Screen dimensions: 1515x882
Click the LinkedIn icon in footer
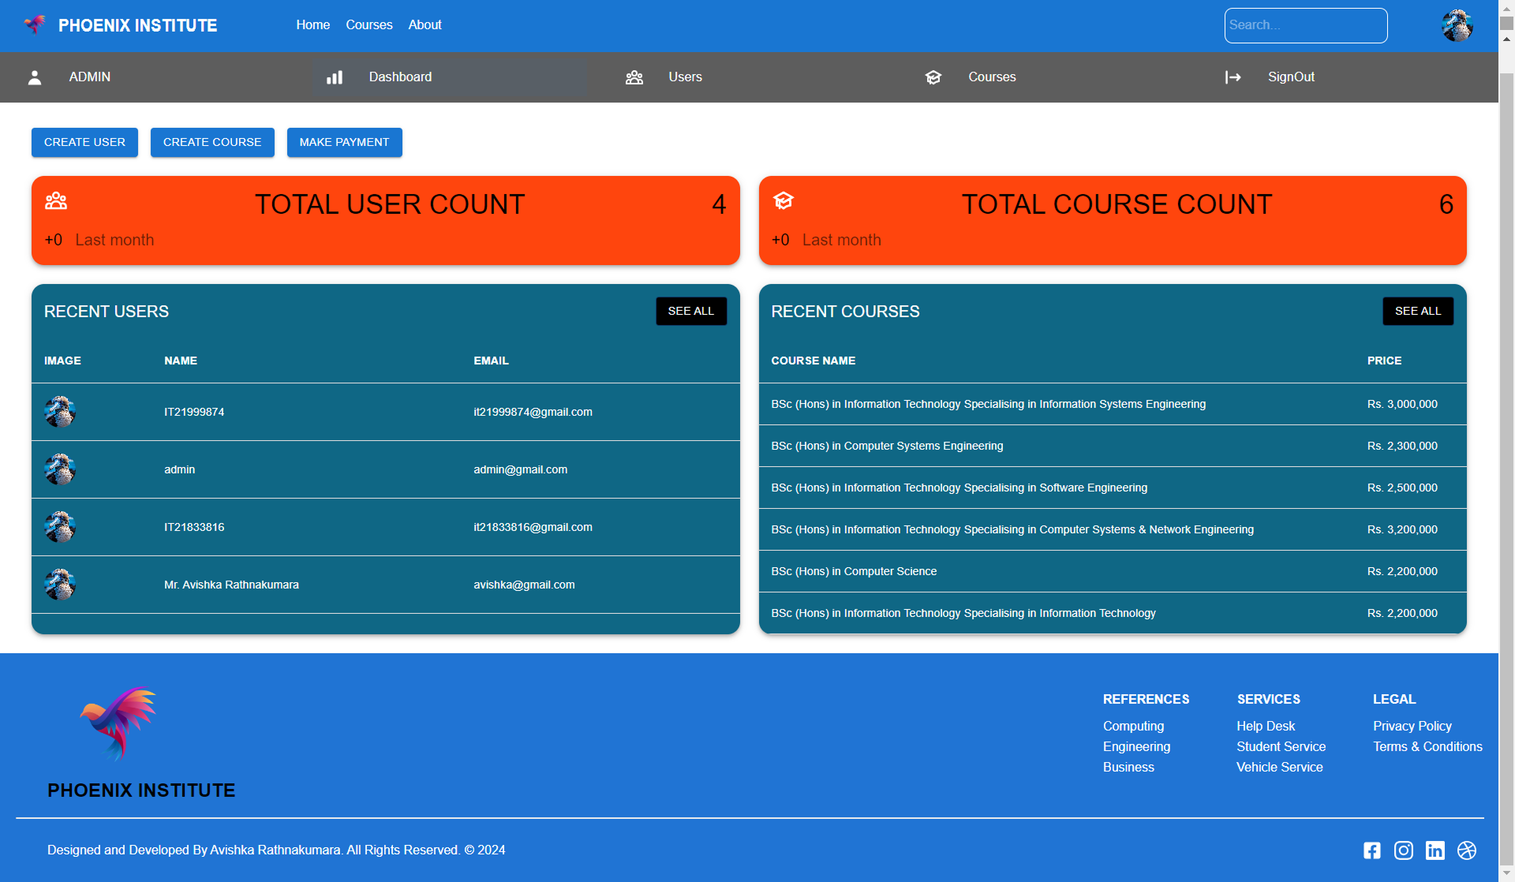tap(1435, 850)
